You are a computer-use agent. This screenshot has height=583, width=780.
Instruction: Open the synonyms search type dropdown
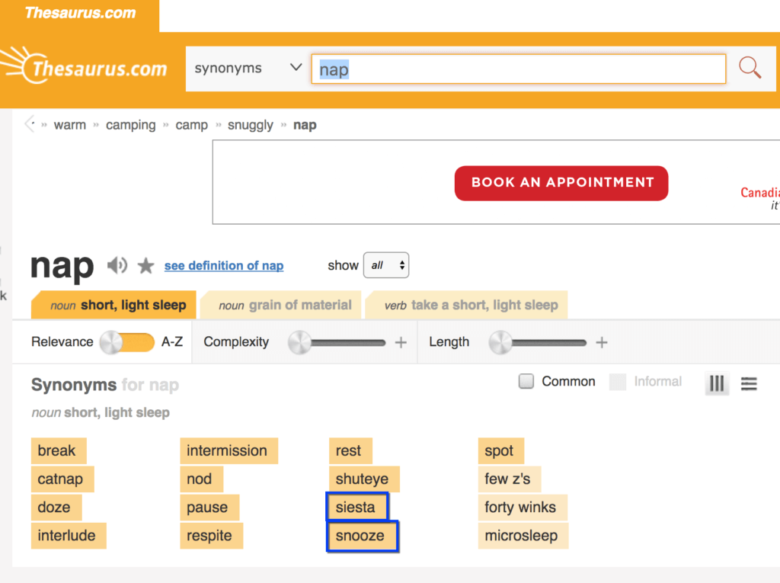pyautogui.click(x=248, y=69)
